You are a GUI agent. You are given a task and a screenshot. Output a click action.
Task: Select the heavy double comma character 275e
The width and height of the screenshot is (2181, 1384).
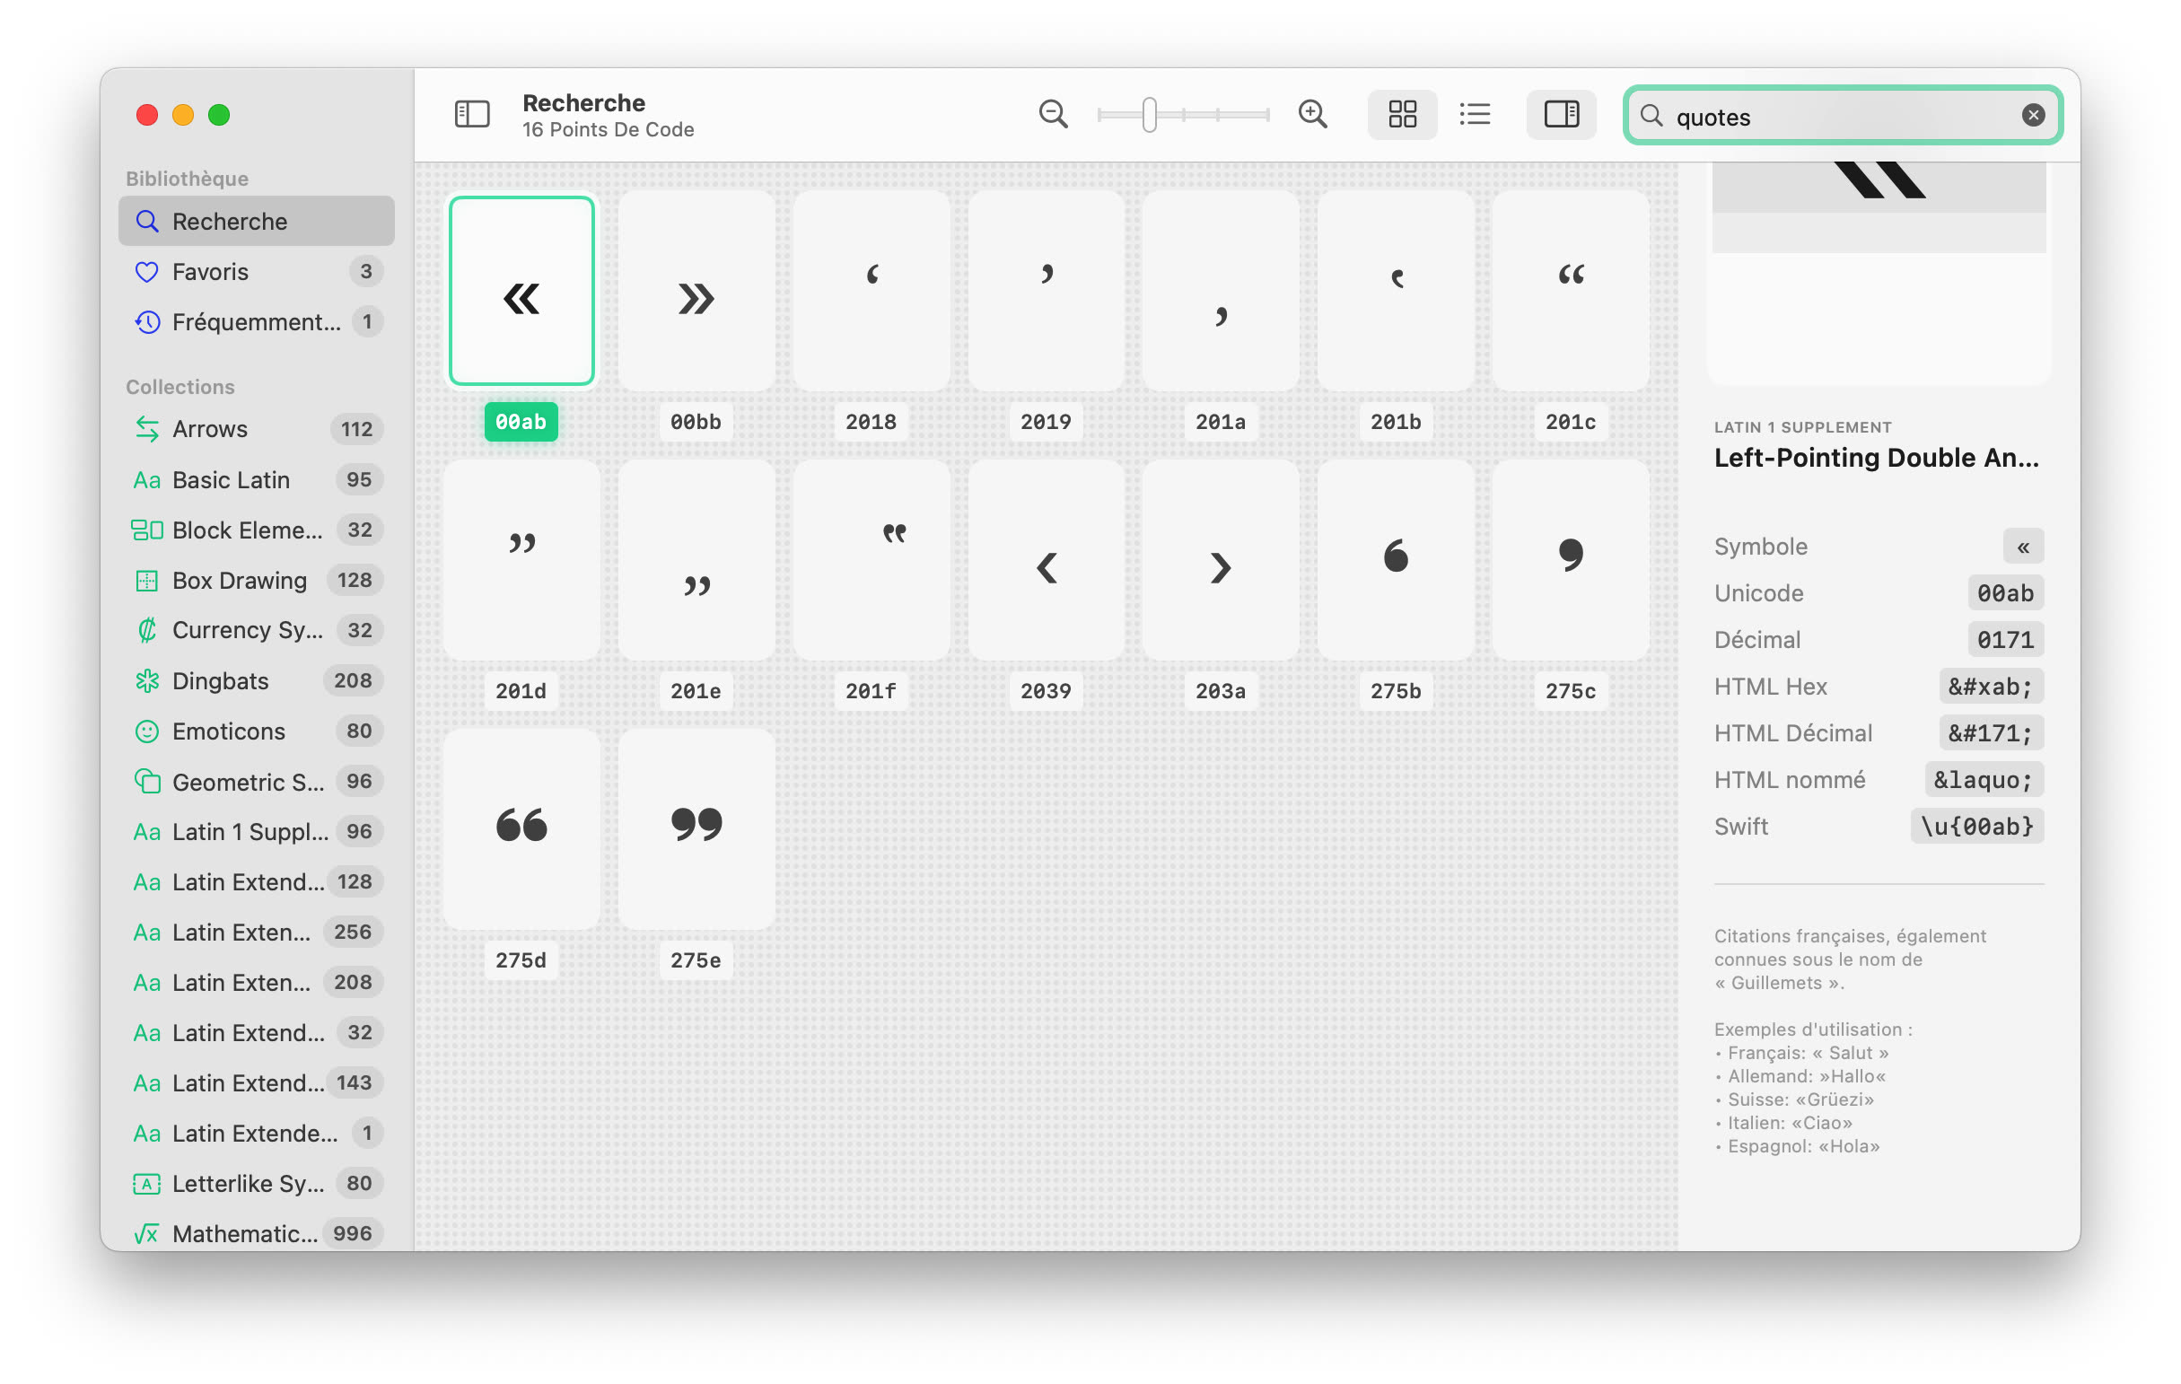pos(696,827)
